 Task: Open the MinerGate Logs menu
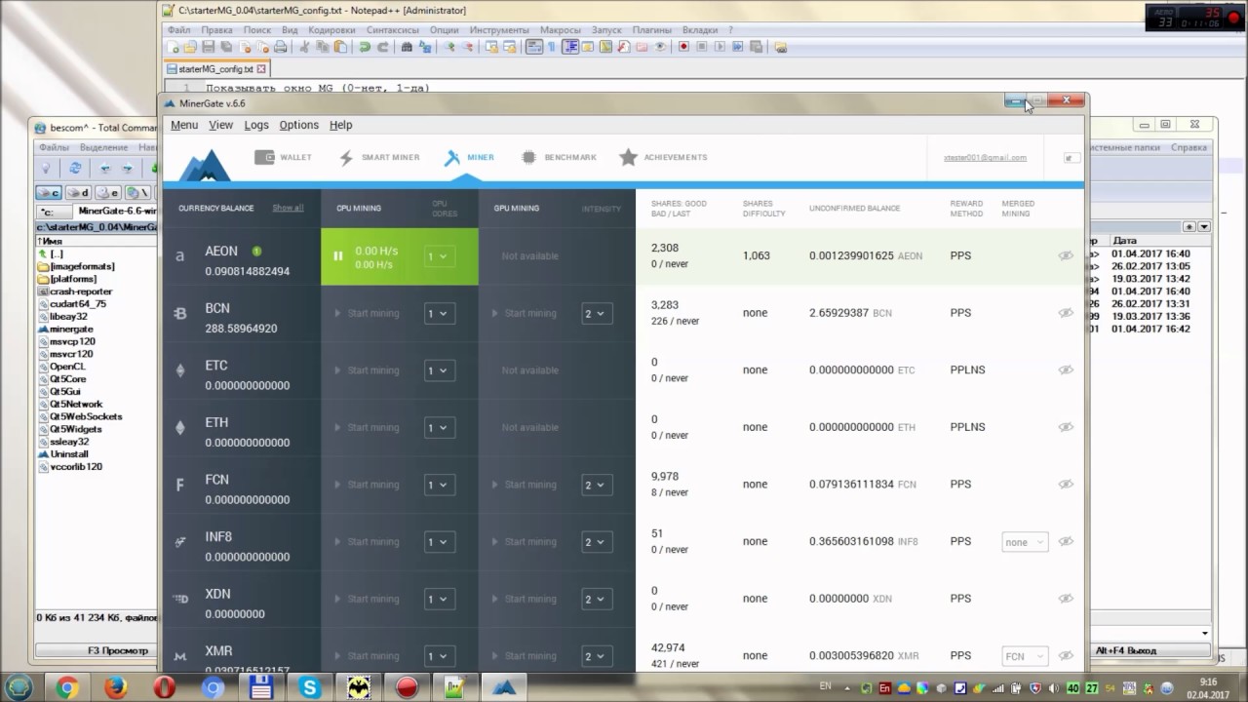click(x=256, y=125)
